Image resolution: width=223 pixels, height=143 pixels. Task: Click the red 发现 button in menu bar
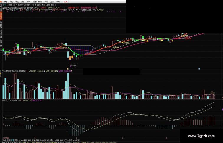[65, 2]
